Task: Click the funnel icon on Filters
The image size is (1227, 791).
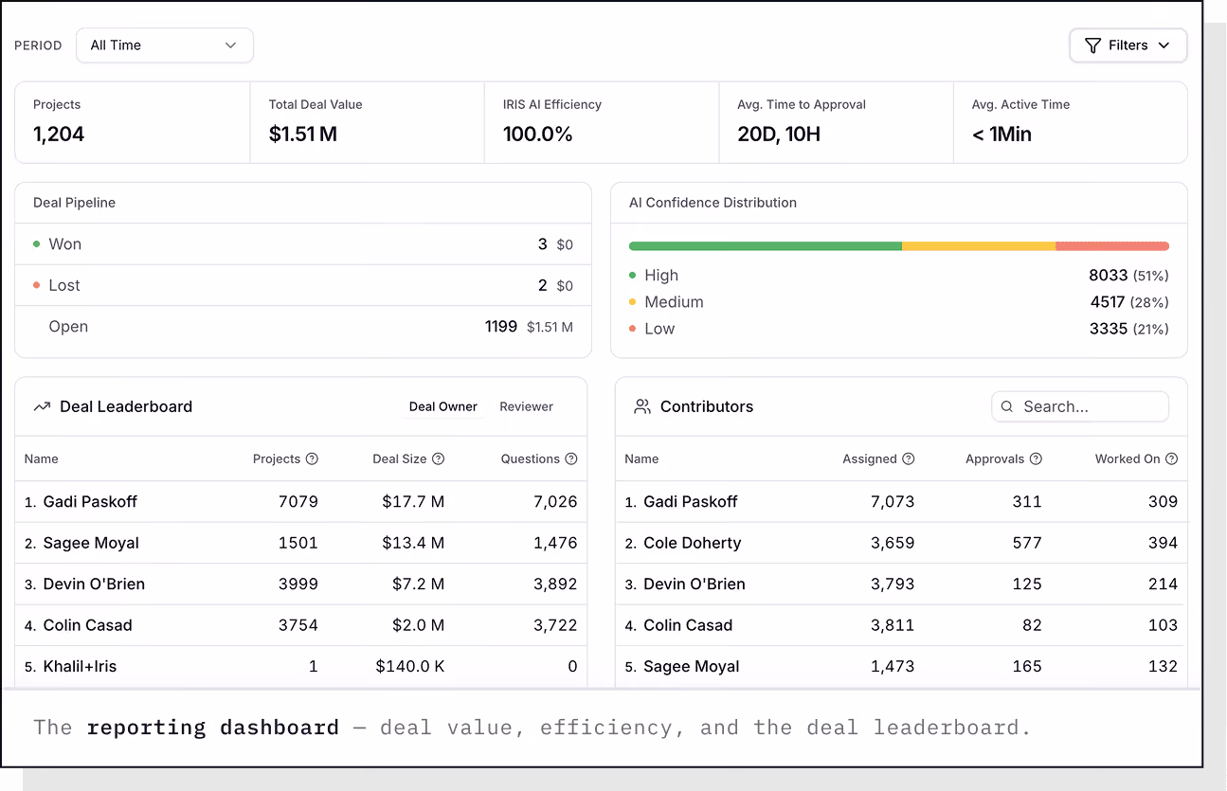Action: click(x=1092, y=45)
